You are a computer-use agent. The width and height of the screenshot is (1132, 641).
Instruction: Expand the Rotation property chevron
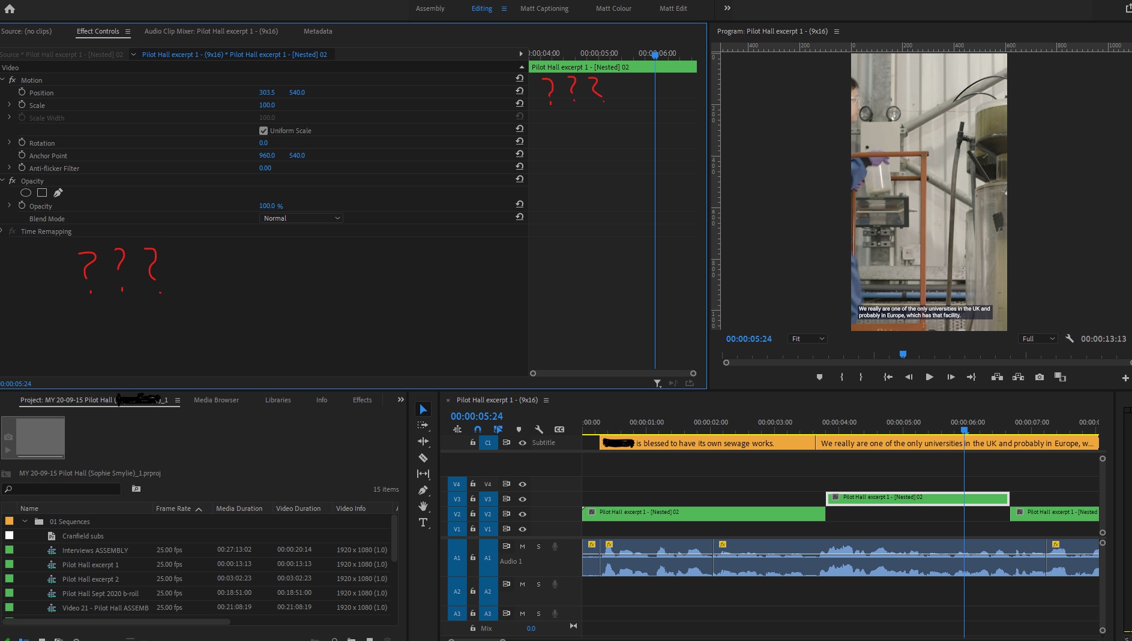(8, 143)
